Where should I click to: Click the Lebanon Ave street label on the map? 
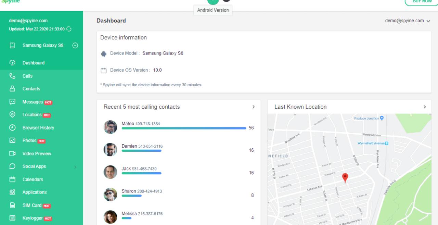point(314,188)
